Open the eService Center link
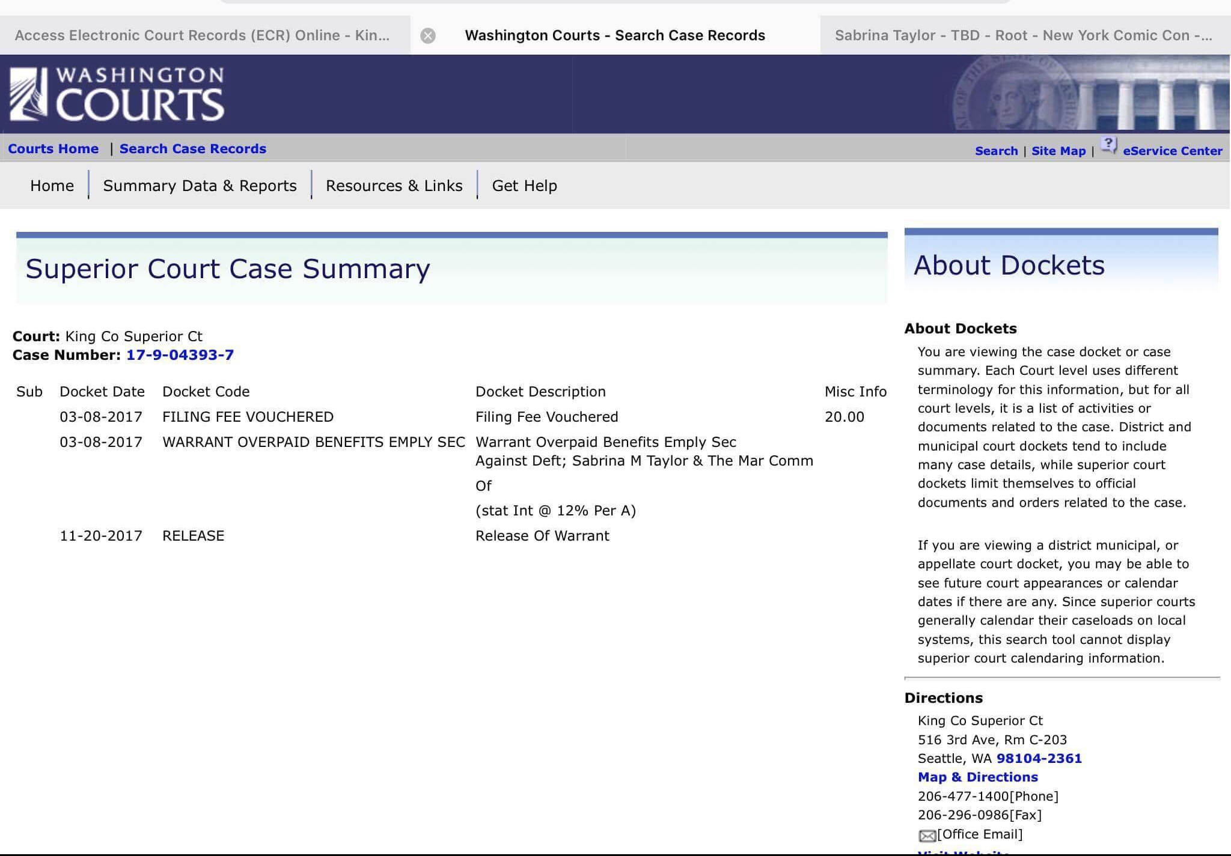This screenshot has width=1231, height=856. pos(1172,151)
